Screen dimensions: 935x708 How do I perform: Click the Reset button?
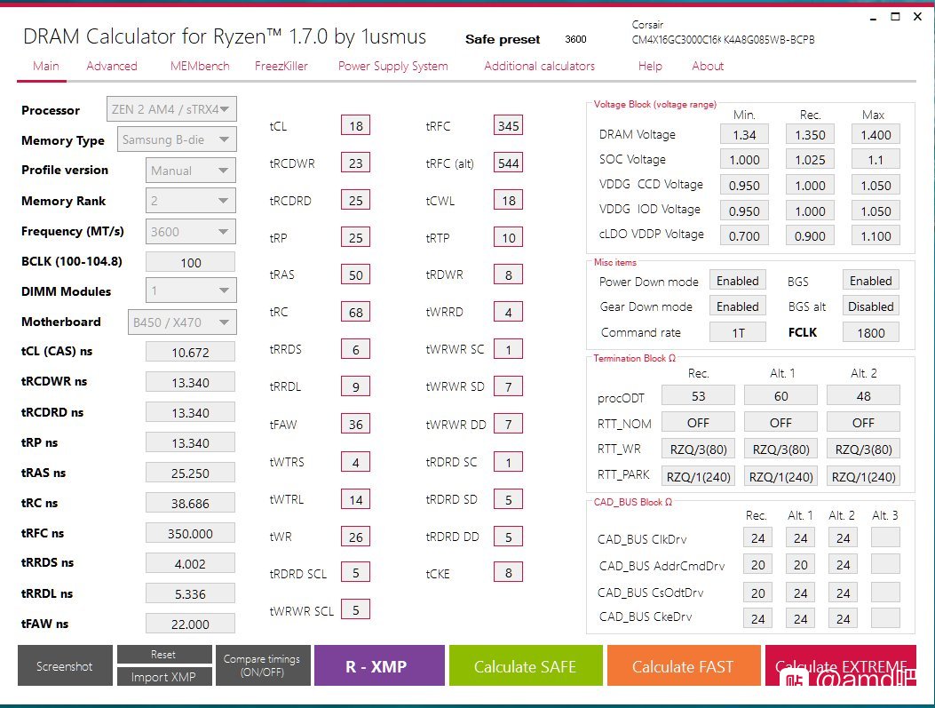click(x=164, y=655)
